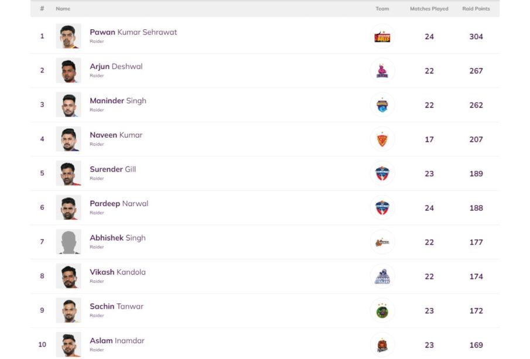Click the team logo beside Arjun Deshwal
Image resolution: width=530 pixels, height=359 pixels.
(382, 71)
